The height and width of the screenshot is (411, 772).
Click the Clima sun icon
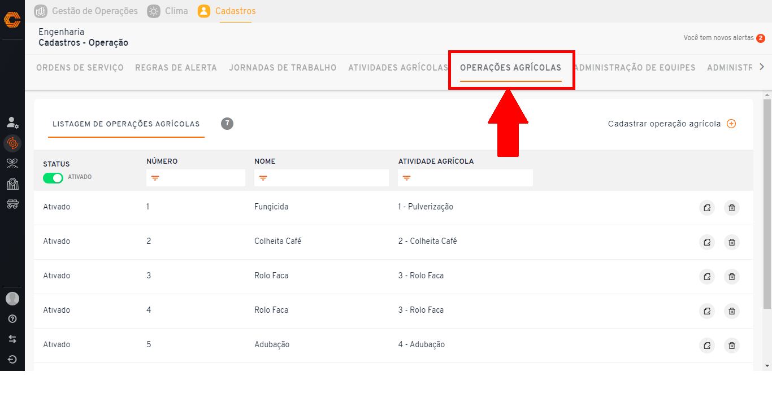[154, 11]
